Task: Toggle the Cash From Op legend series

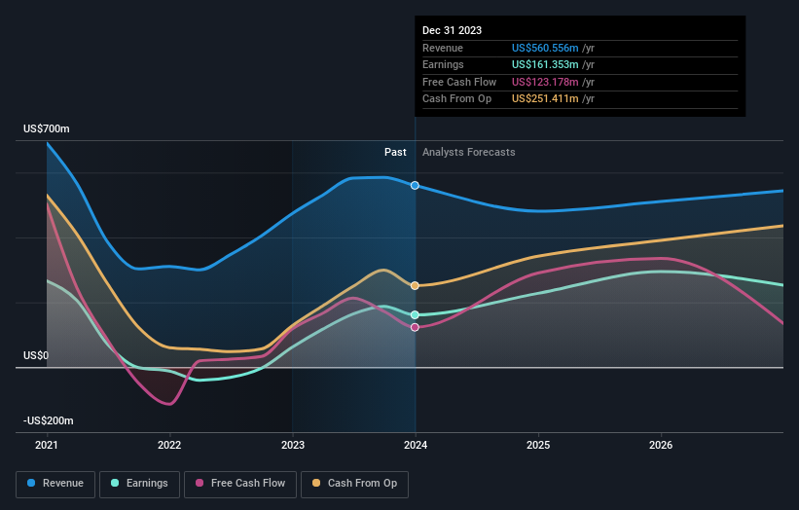Action: coord(354,484)
